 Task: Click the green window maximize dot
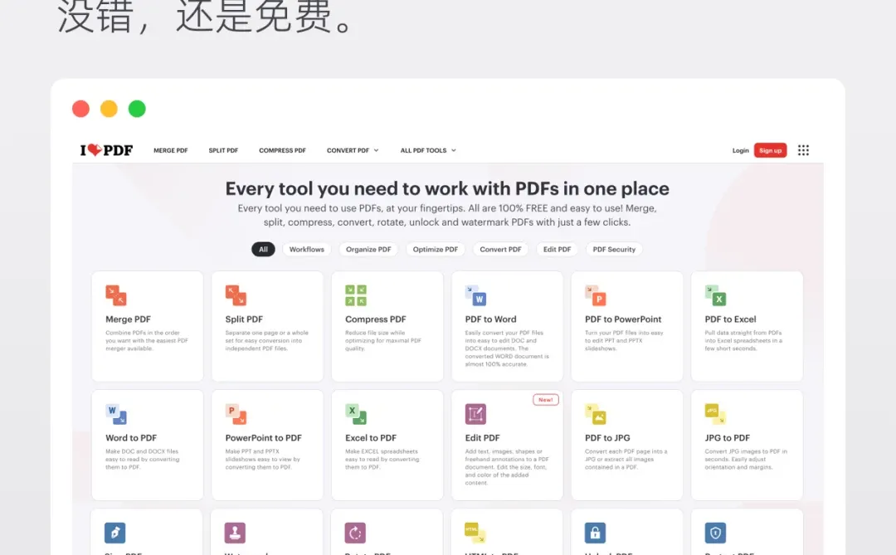[137, 109]
